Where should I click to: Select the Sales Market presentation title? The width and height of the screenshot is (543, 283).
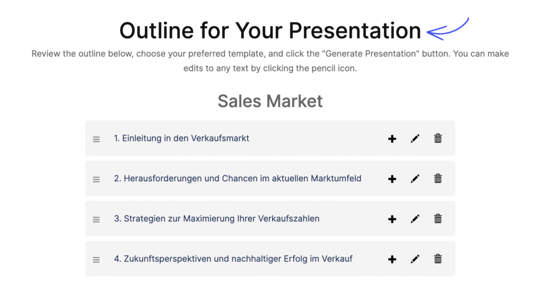[x=270, y=101]
